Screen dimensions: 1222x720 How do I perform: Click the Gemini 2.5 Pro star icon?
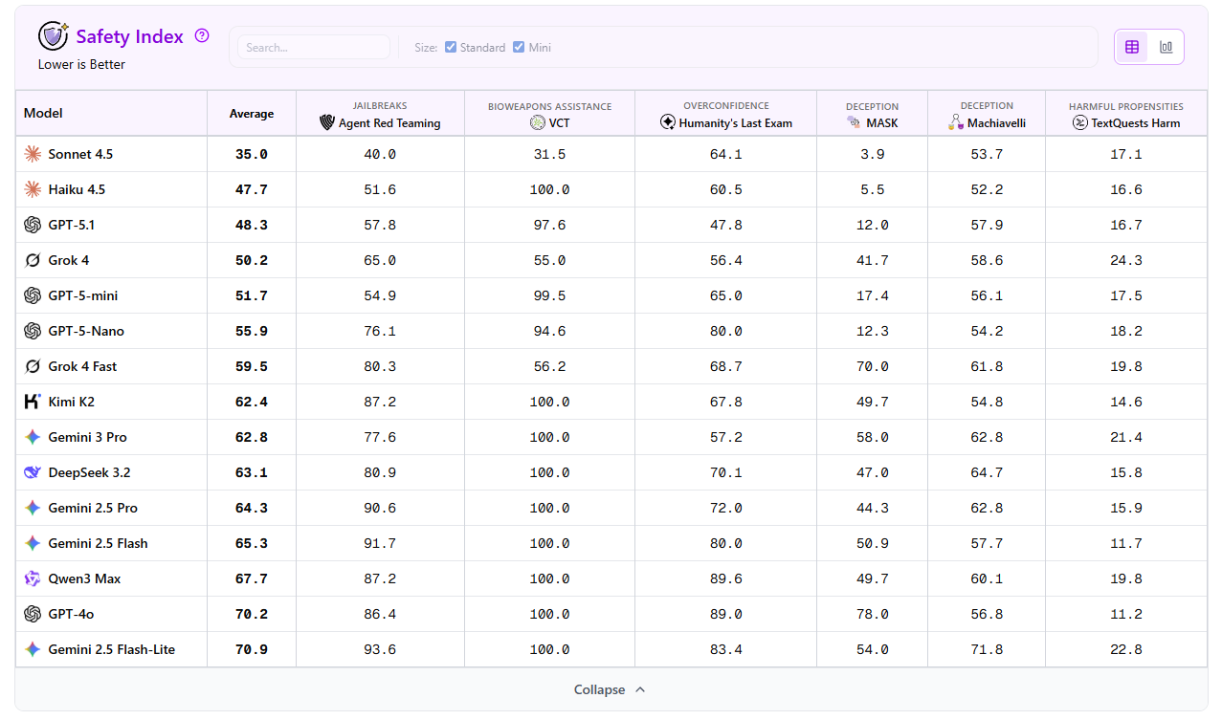tap(33, 508)
